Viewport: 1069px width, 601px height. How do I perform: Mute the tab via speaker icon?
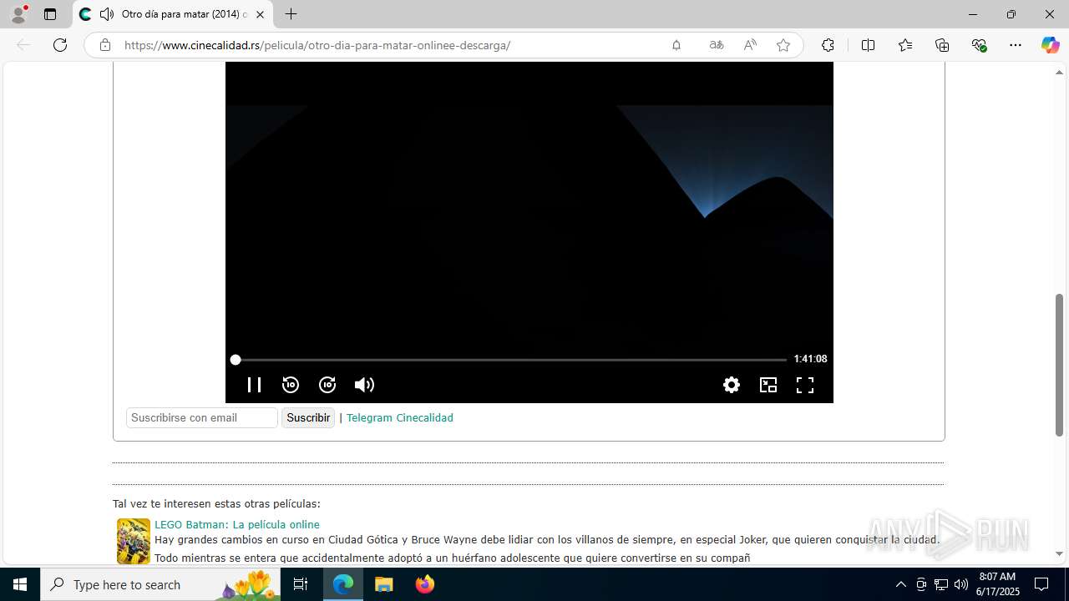(x=107, y=14)
